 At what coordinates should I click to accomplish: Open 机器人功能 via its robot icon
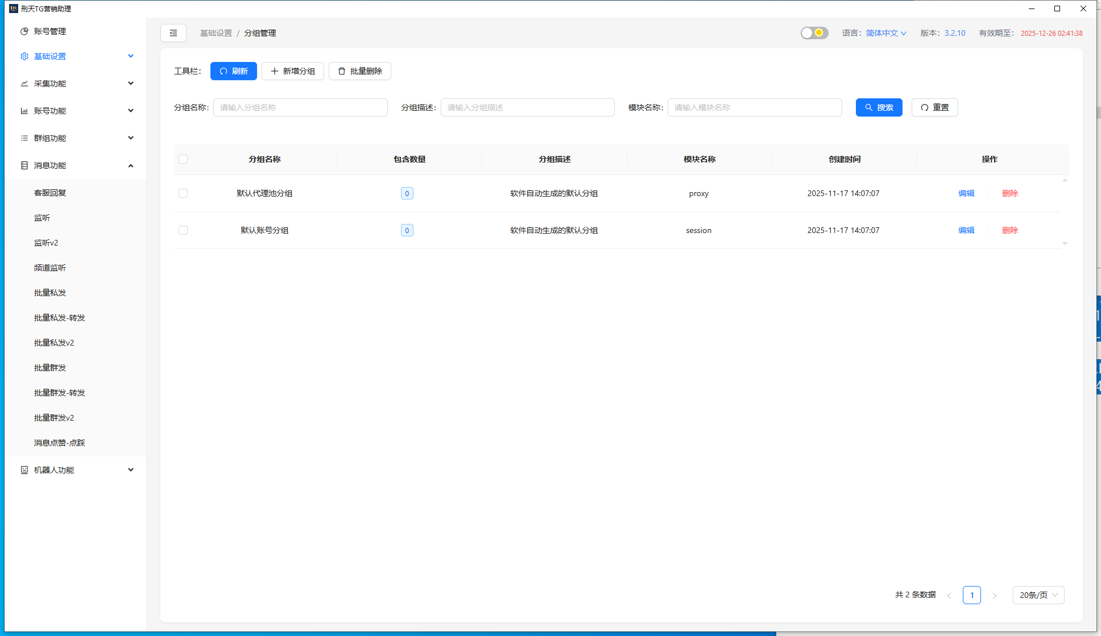[24, 469]
